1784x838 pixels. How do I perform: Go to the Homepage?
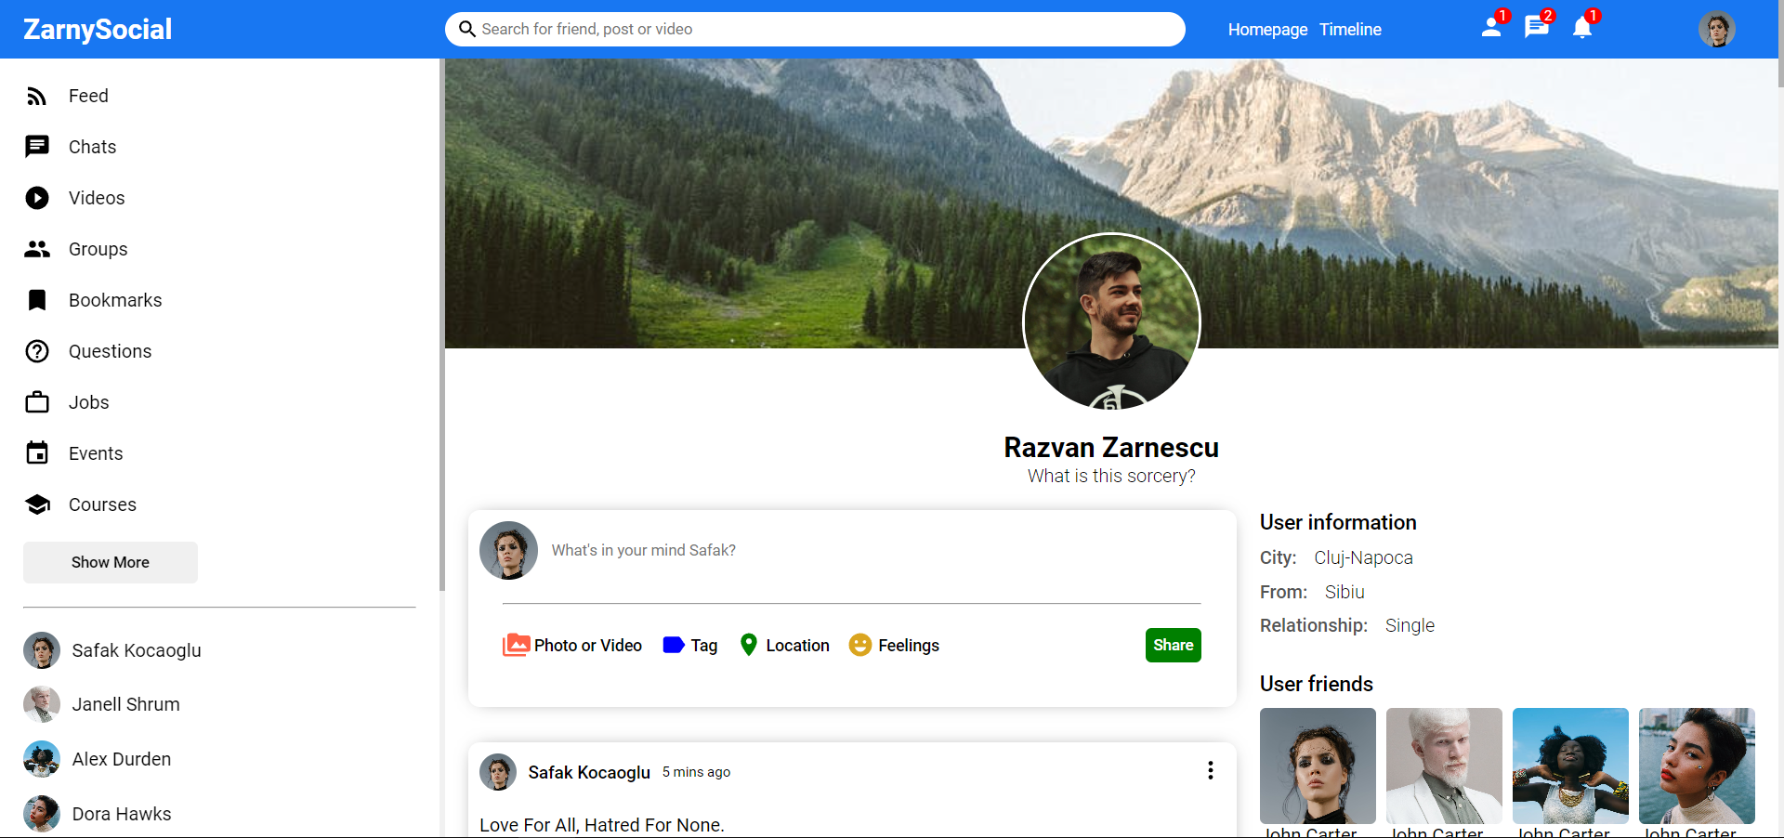coord(1266,29)
